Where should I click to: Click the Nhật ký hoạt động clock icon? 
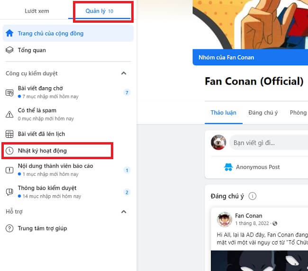coord(9,151)
